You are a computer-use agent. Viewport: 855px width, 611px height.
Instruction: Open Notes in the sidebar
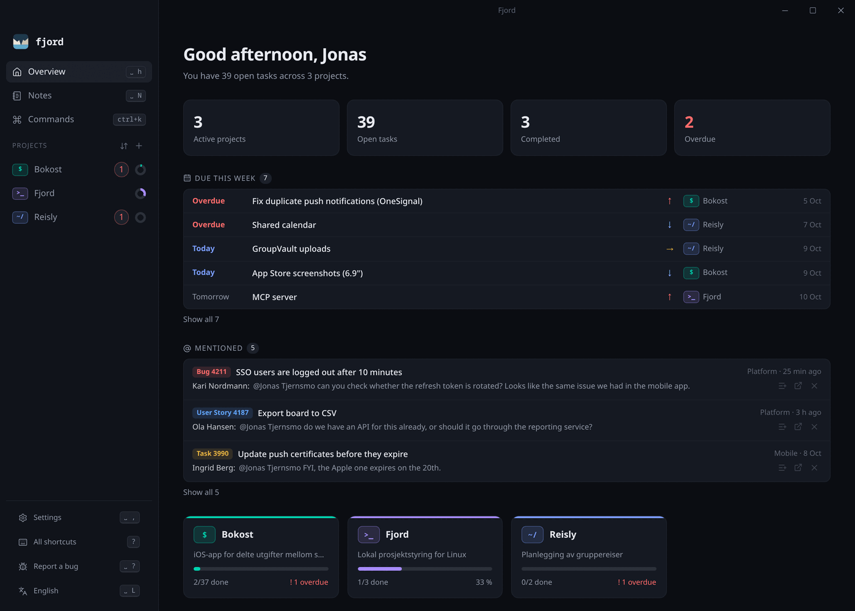coord(79,95)
